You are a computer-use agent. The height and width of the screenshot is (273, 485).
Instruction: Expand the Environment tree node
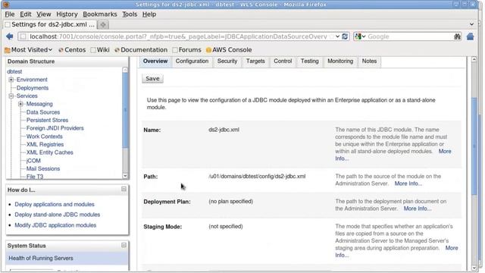point(11,80)
